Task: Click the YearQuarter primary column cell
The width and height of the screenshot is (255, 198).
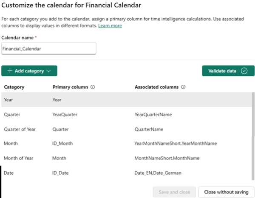Action: pos(65,114)
